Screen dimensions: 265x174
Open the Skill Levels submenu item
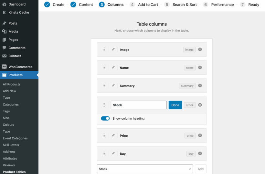[x=11, y=145]
